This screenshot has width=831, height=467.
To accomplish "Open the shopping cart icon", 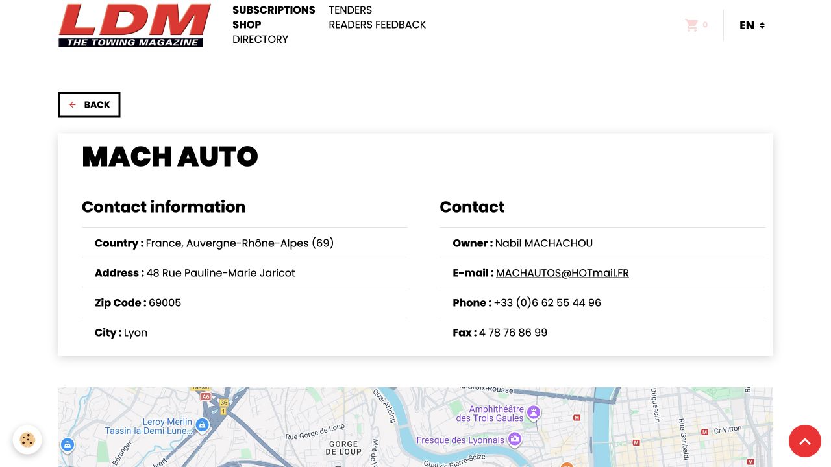I will 691,25.
